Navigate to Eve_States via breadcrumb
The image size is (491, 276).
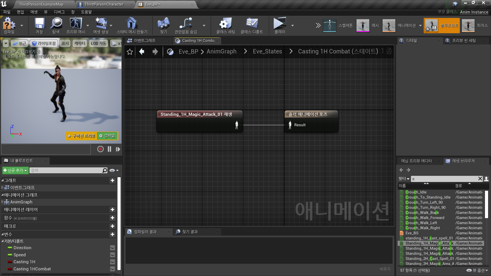point(267,51)
